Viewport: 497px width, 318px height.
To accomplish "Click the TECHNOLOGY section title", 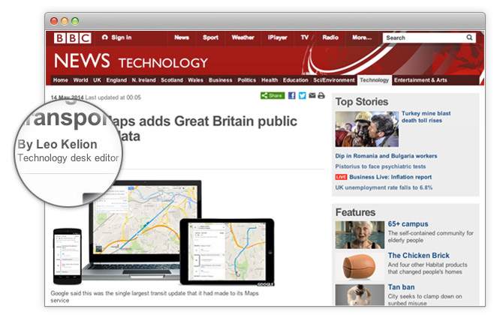I will 163,63.
